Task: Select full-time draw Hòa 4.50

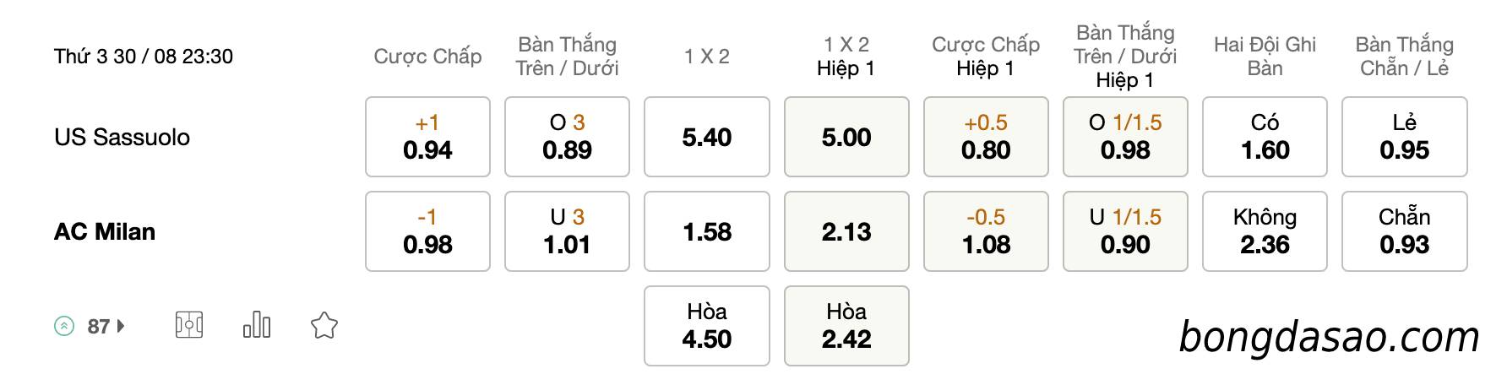Action: tap(707, 326)
